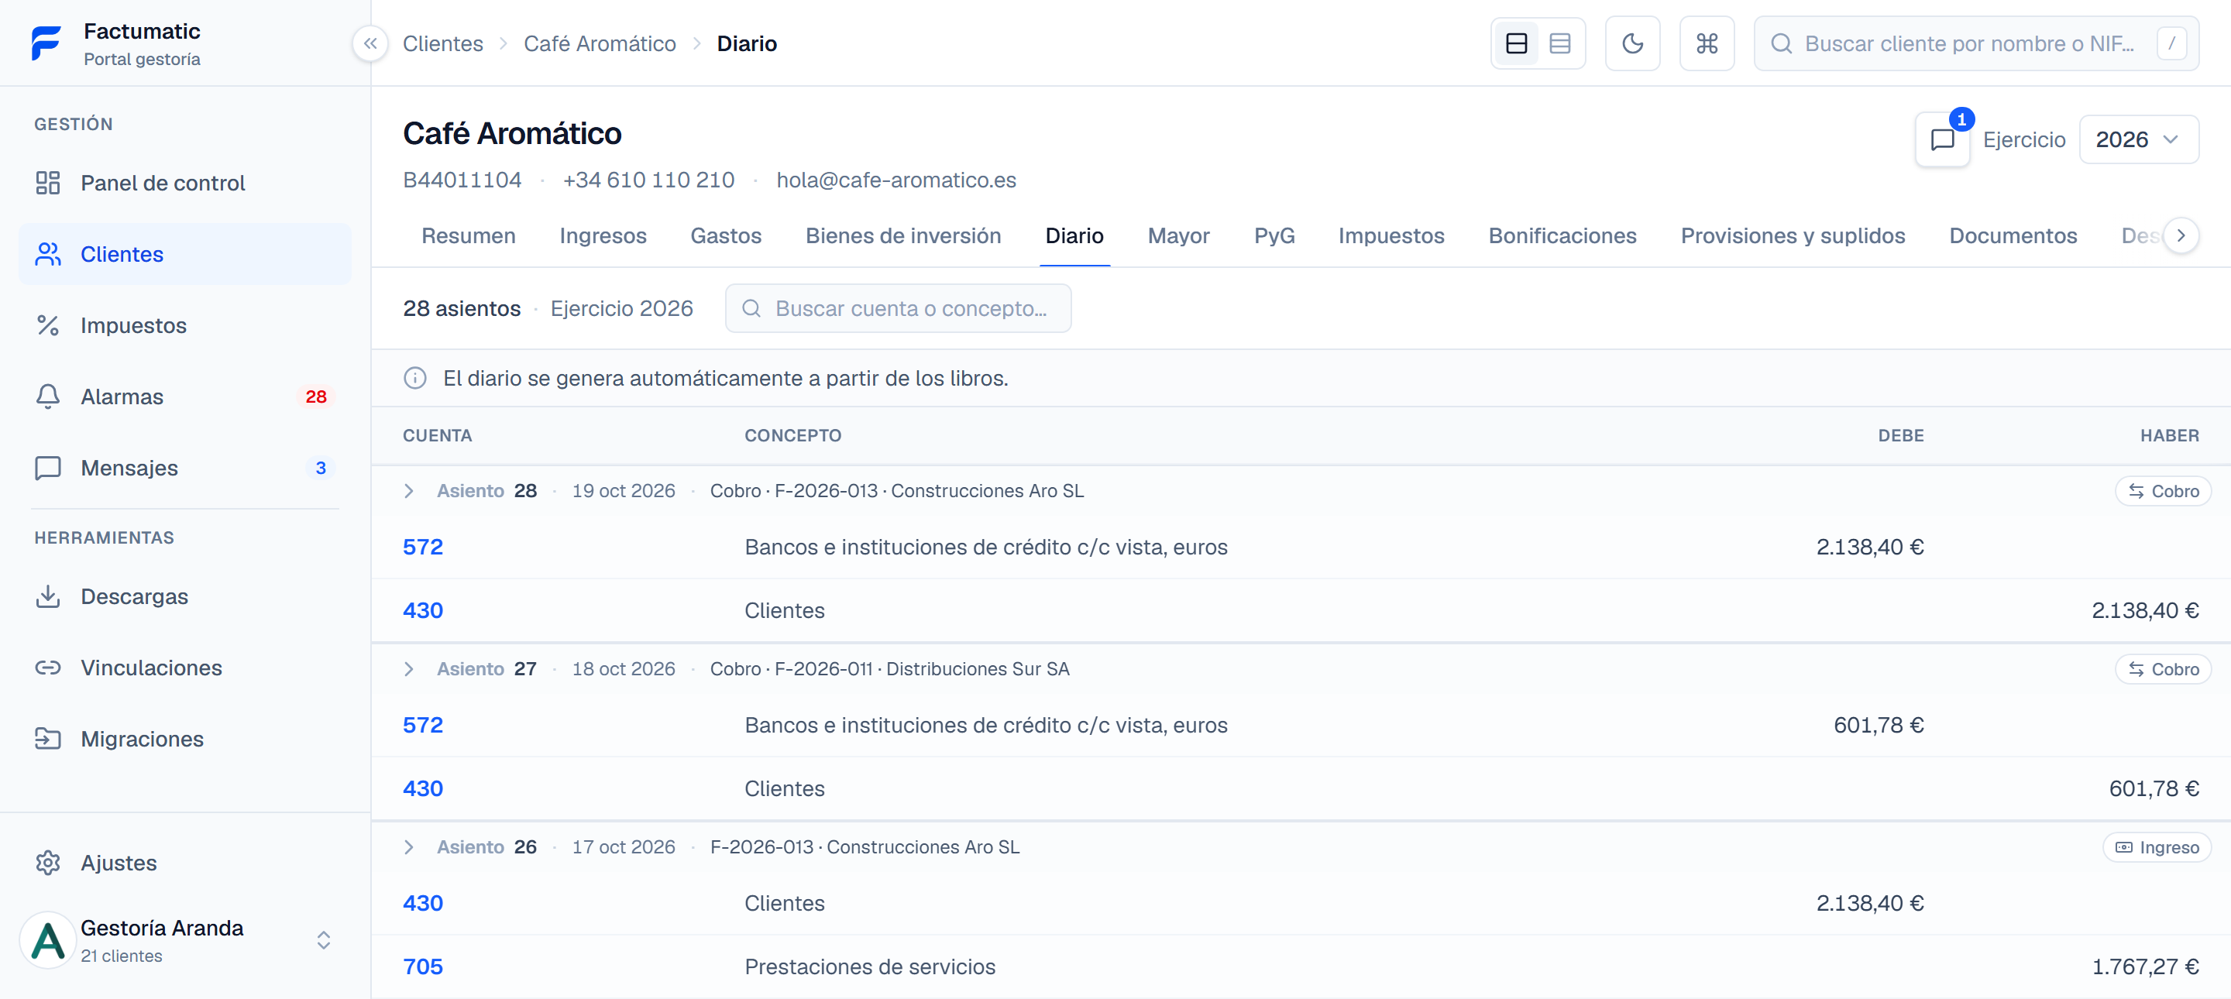Viewport: 2231px width, 999px height.
Task: Open Ajustes settings
Action: [x=185, y=863]
